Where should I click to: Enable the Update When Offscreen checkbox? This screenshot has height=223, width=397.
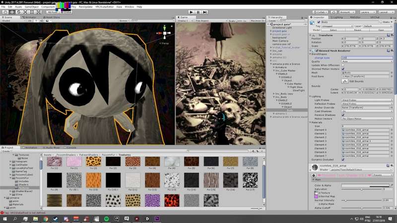click(343, 65)
